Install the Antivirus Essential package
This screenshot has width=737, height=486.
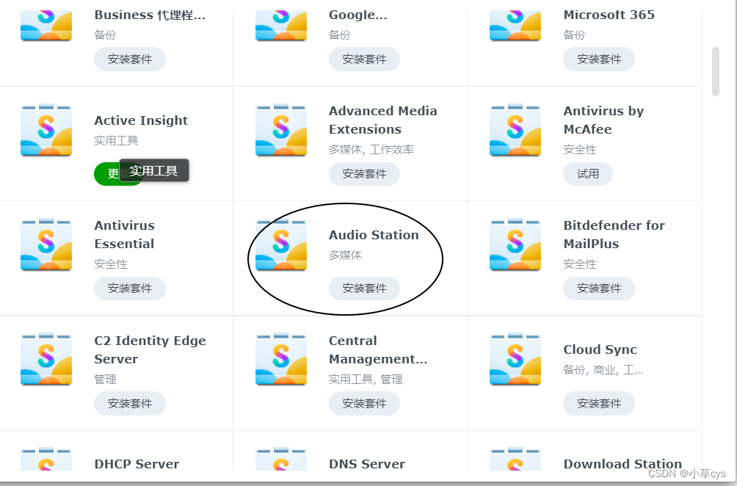click(x=130, y=288)
